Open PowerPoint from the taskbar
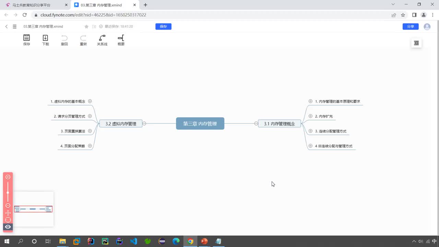Screen dimensions: 439x247 (x=204, y=241)
